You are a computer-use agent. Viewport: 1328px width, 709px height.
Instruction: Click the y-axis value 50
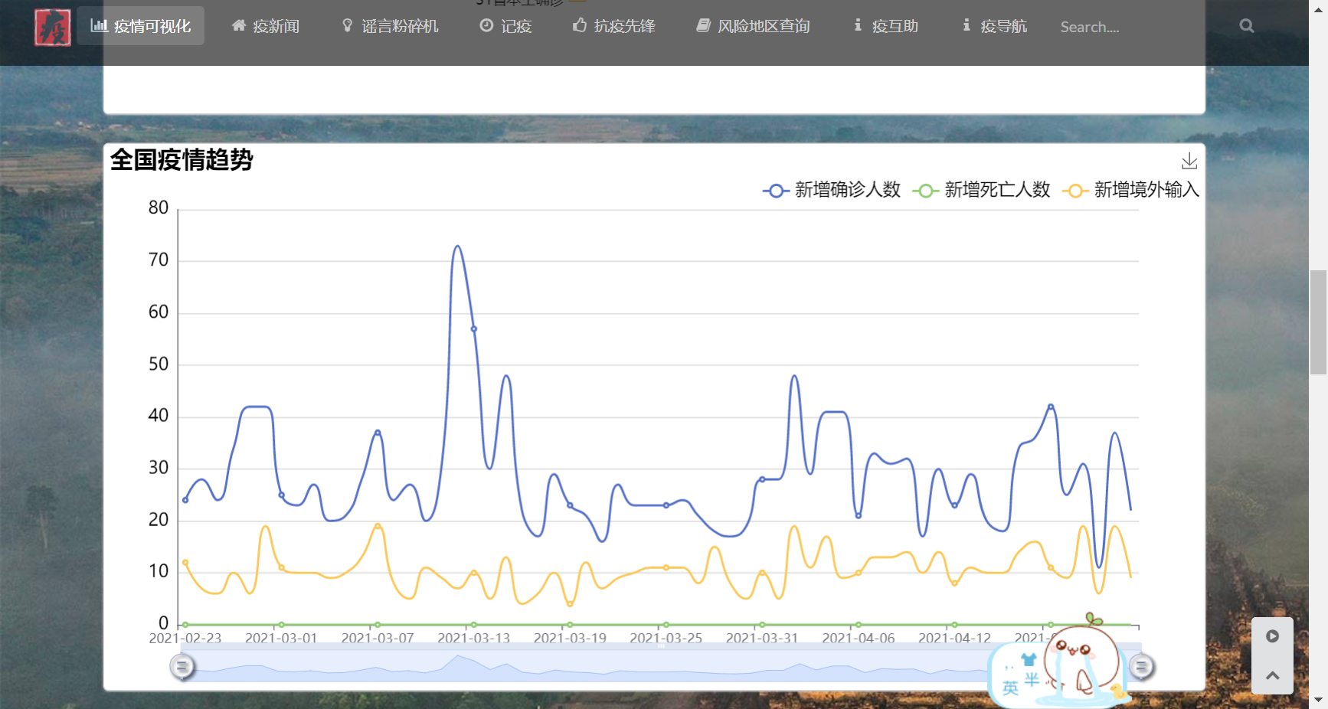click(159, 364)
